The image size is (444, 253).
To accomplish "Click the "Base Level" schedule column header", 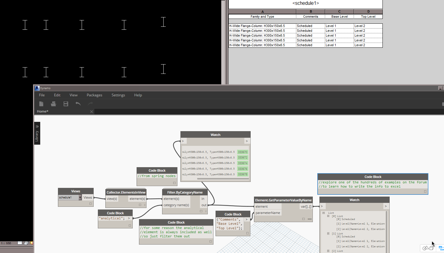I will coord(340,17).
